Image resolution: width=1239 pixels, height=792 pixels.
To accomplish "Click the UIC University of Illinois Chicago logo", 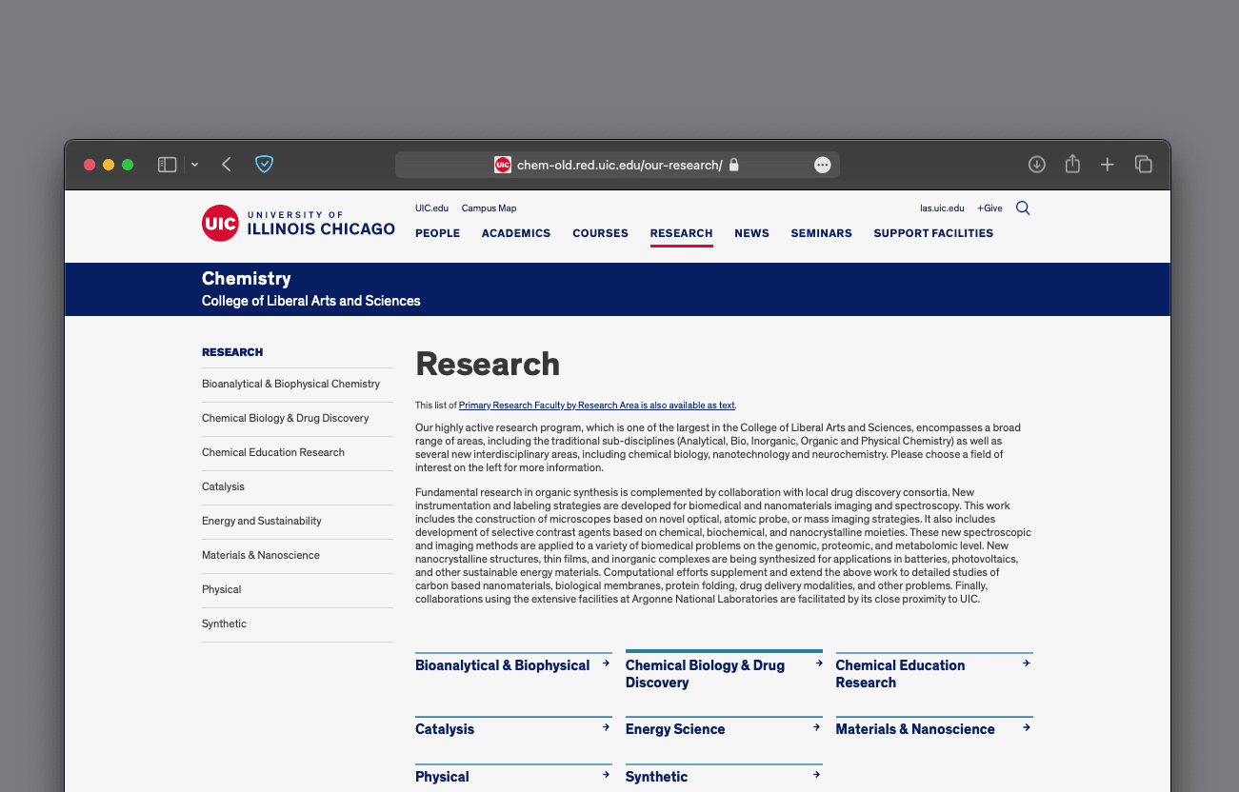I will point(298,223).
